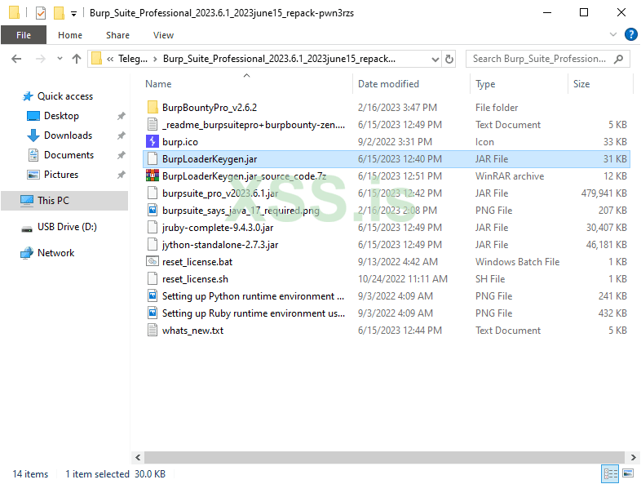Open Pictures in navigation pane

click(61, 175)
